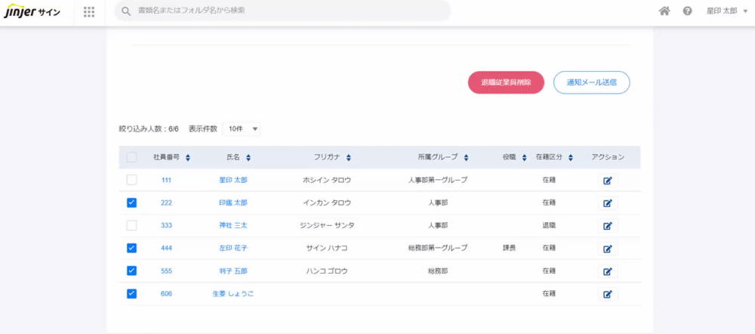Viewport: 755px width, 334px height.
Task: Click the 総務部 cell for 判子 五郎
Action: pos(438,271)
